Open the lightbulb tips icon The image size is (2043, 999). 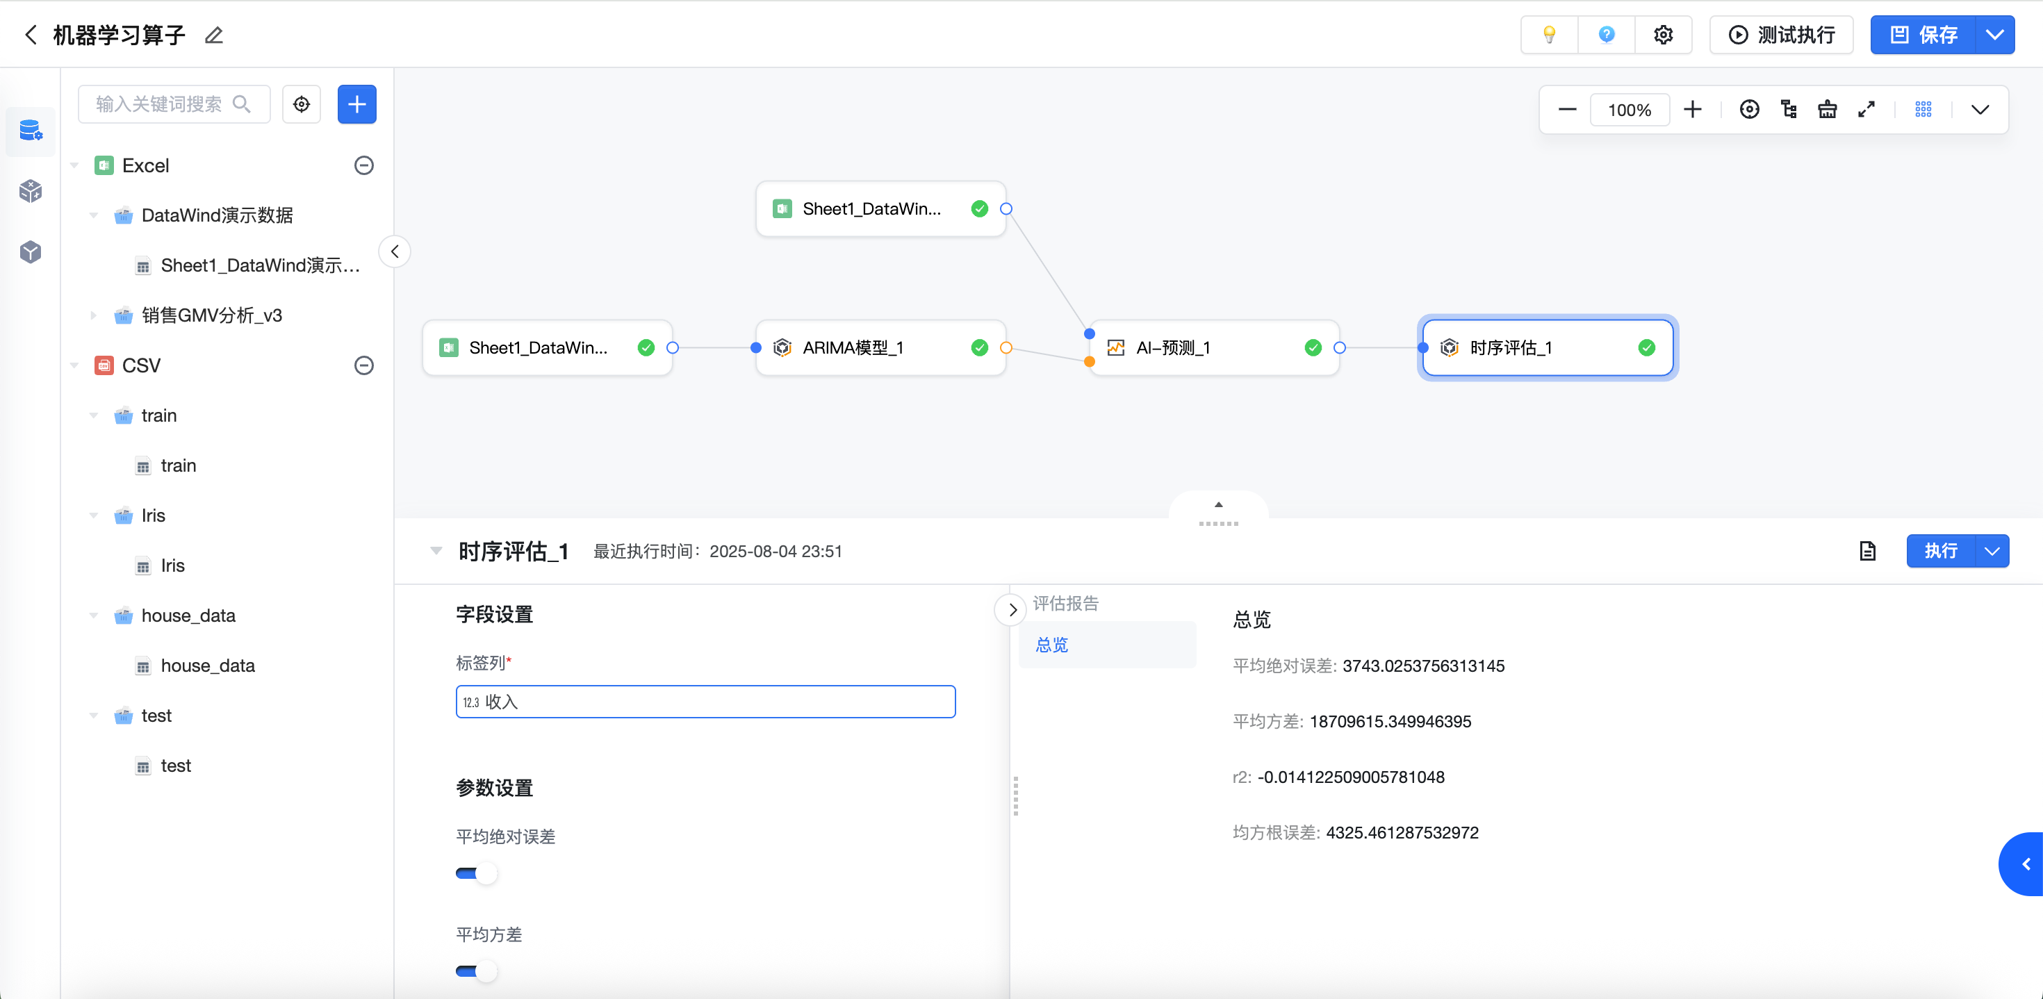coord(1548,35)
